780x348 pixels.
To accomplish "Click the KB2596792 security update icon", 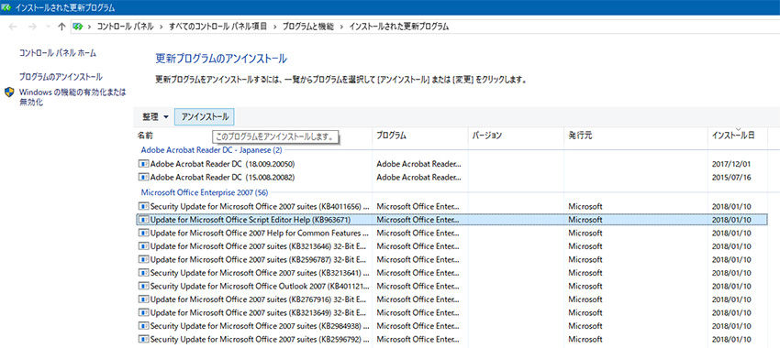I will point(143,340).
